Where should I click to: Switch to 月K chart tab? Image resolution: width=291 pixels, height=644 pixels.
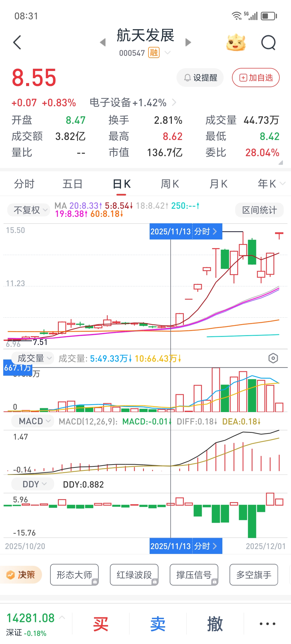click(219, 184)
